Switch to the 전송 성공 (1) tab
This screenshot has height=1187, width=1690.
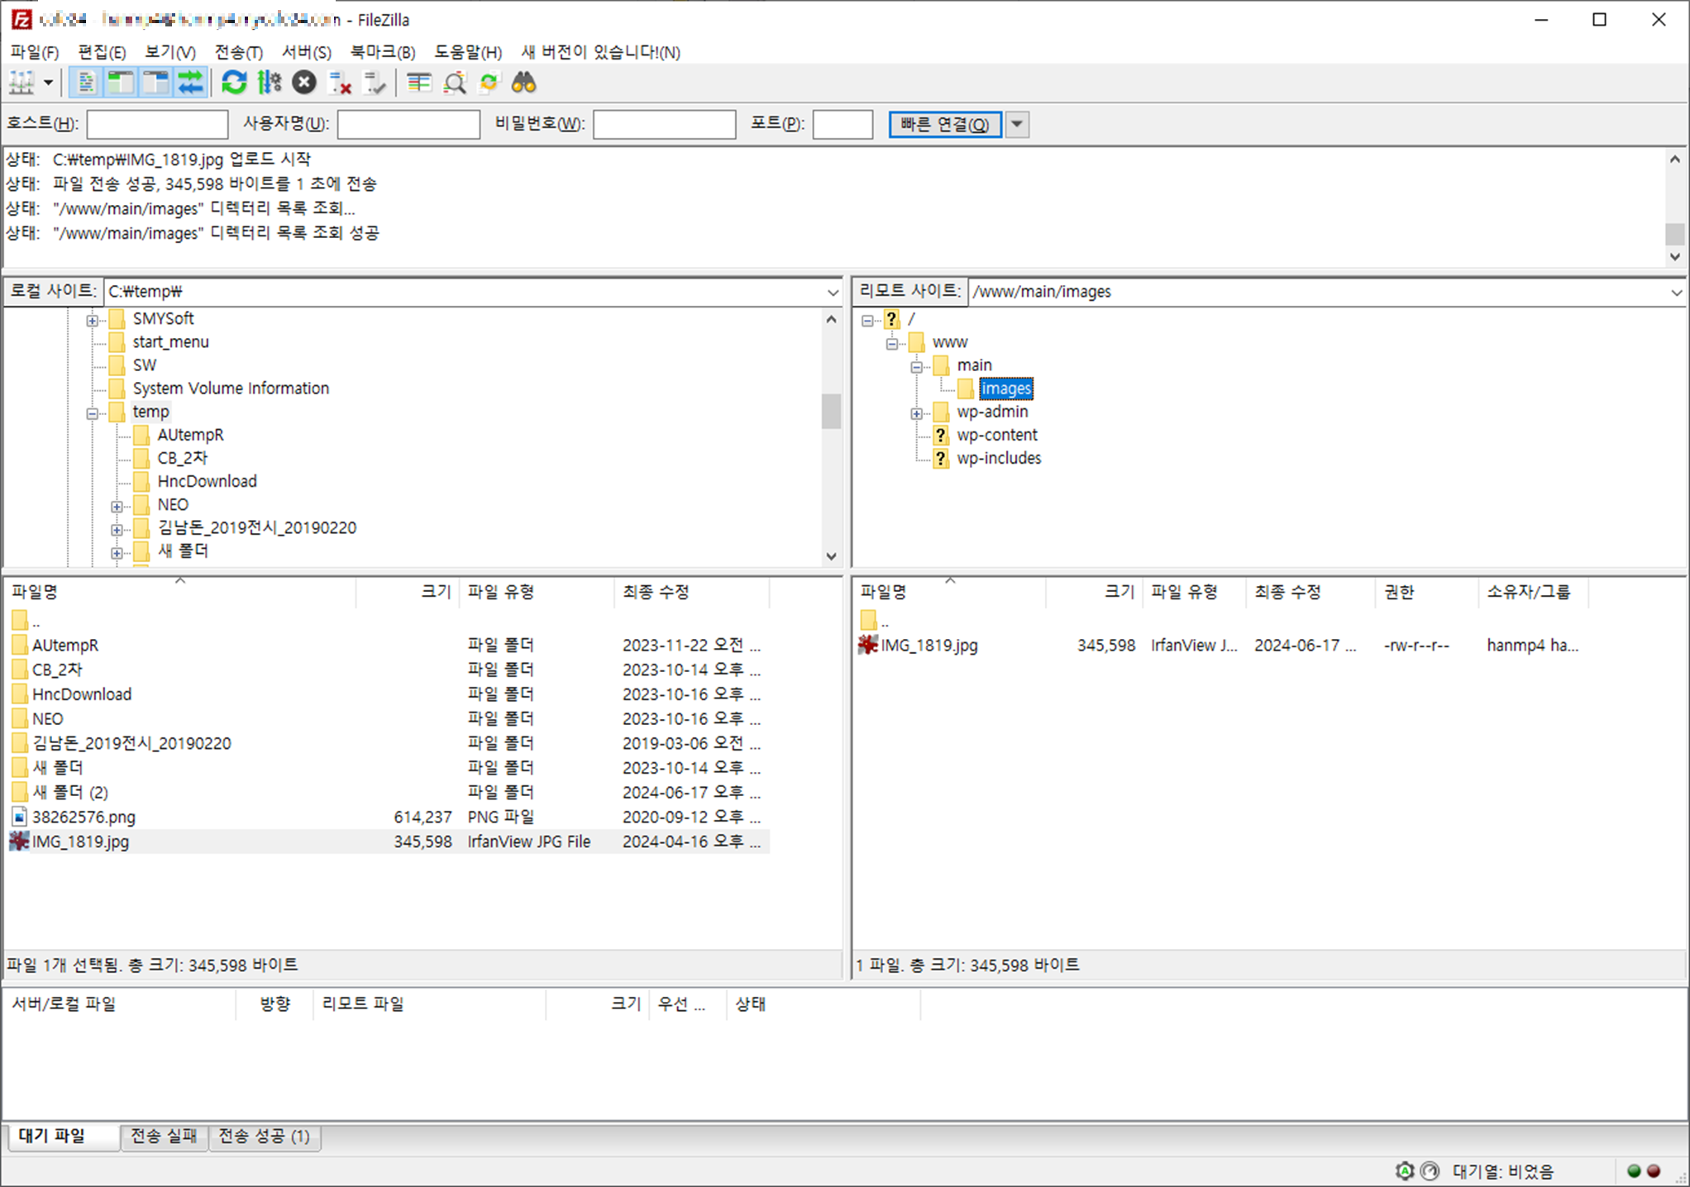(264, 1136)
